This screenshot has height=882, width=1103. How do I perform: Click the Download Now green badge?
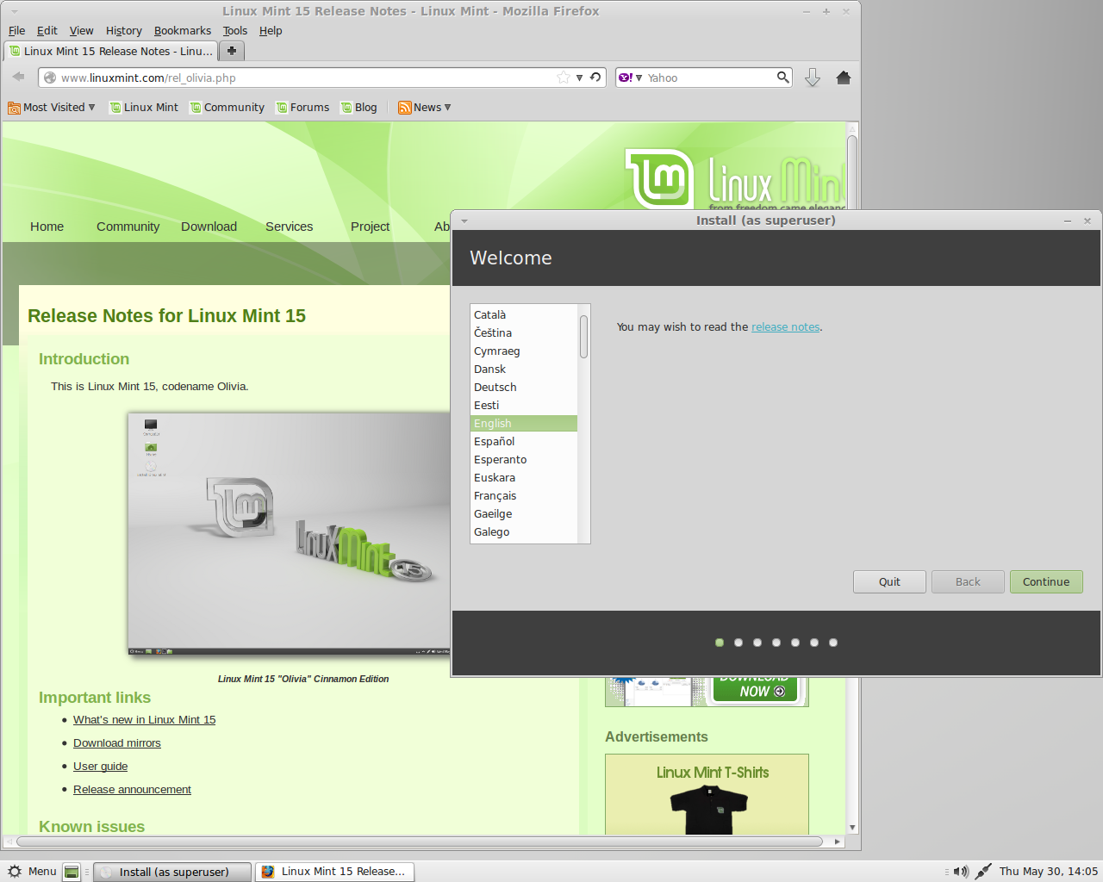(x=755, y=690)
